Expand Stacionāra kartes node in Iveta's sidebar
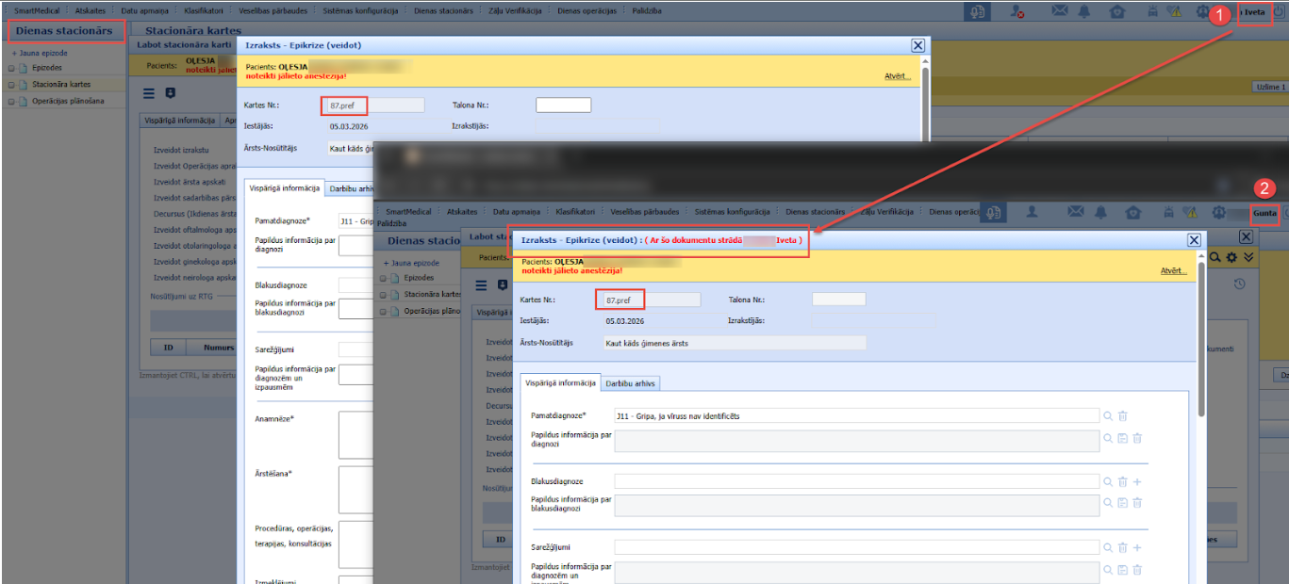This screenshot has width=1289, height=584. coord(11,85)
